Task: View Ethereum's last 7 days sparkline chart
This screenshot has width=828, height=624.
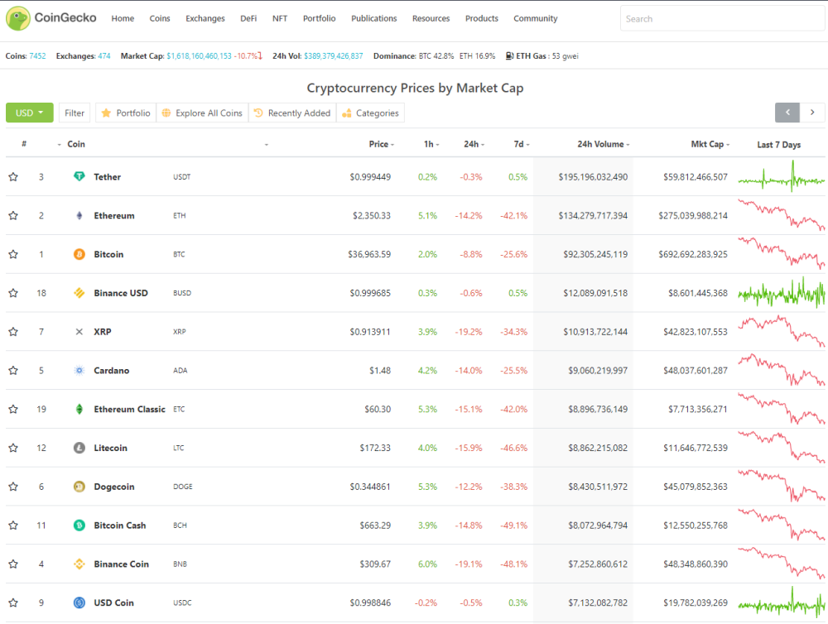Action: (781, 215)
